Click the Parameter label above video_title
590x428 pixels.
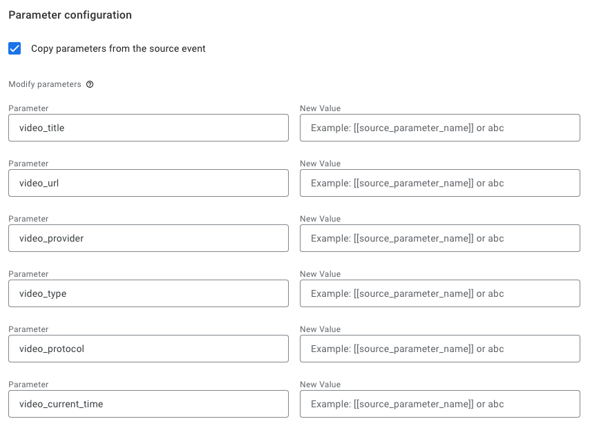point(28,108)
